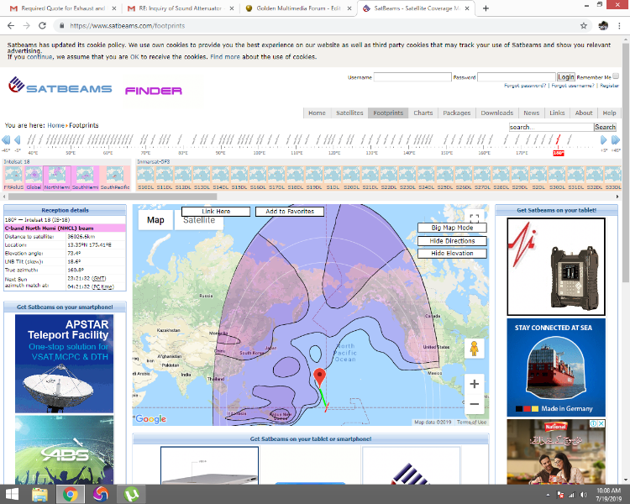The height and width of the screenshot is (504, 630).
Task: Switch the map to Satellite view
Action: click(199, 221)
